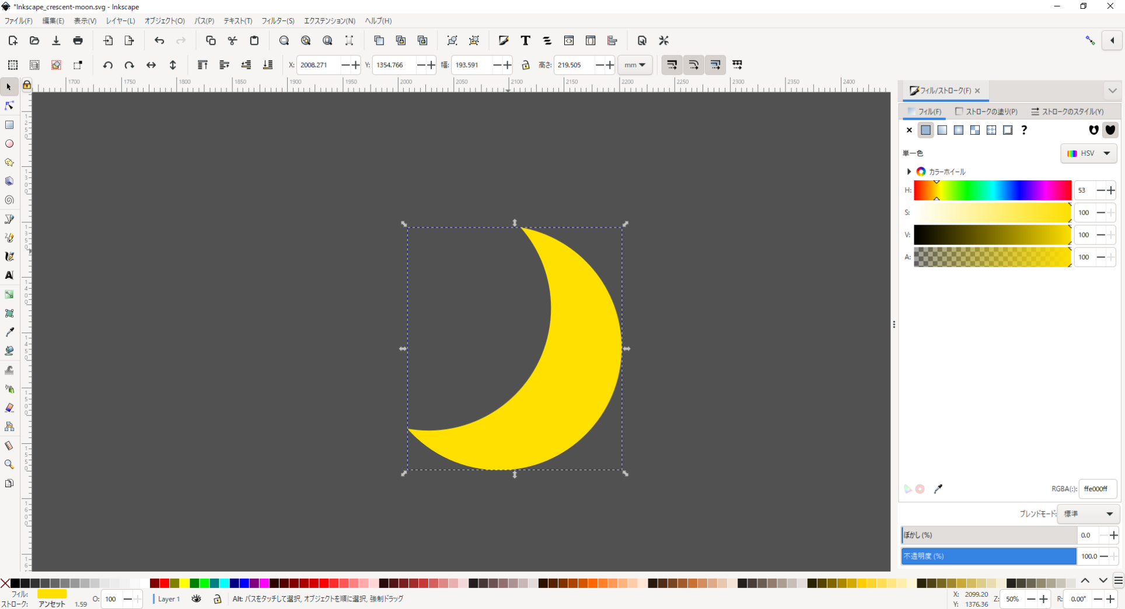Open the HSV color mode dropdown

[x=1088, y=153]
